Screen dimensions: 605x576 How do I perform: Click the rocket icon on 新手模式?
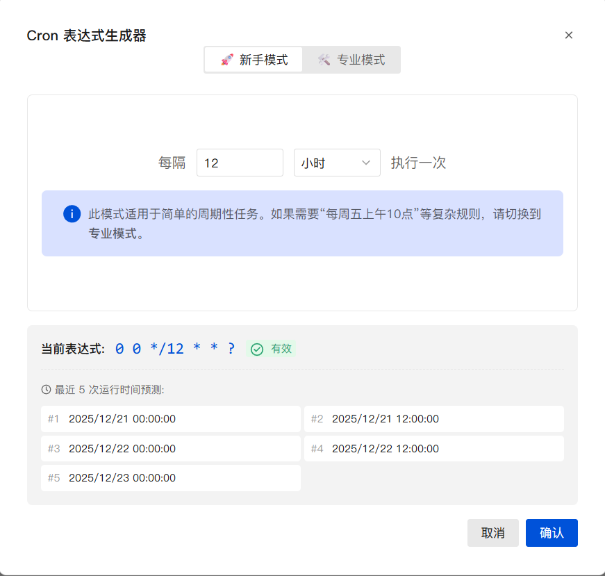tap(227, 60)
